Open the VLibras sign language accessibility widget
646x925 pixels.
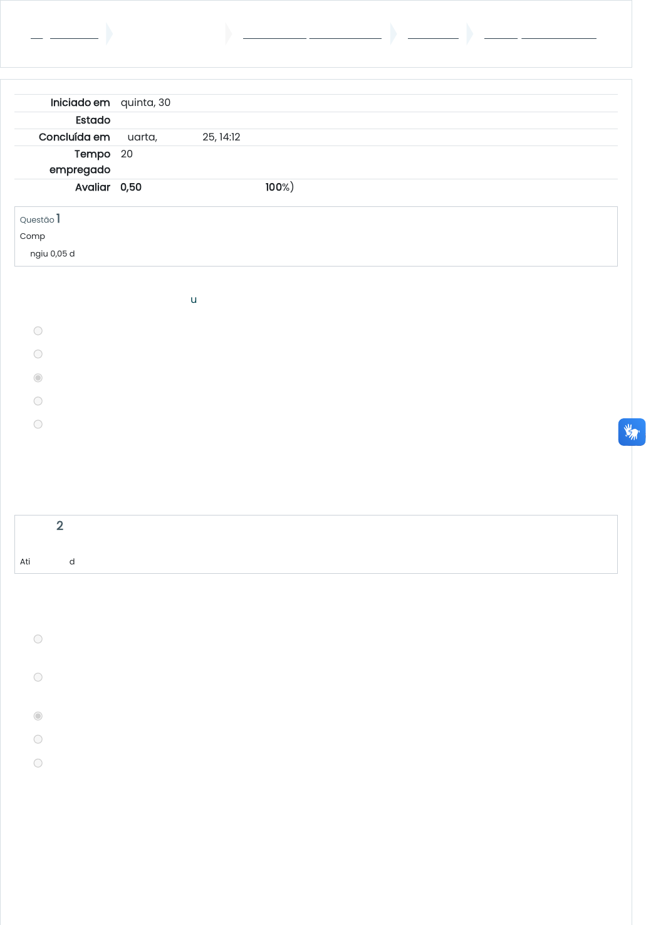tap(632, 432)
